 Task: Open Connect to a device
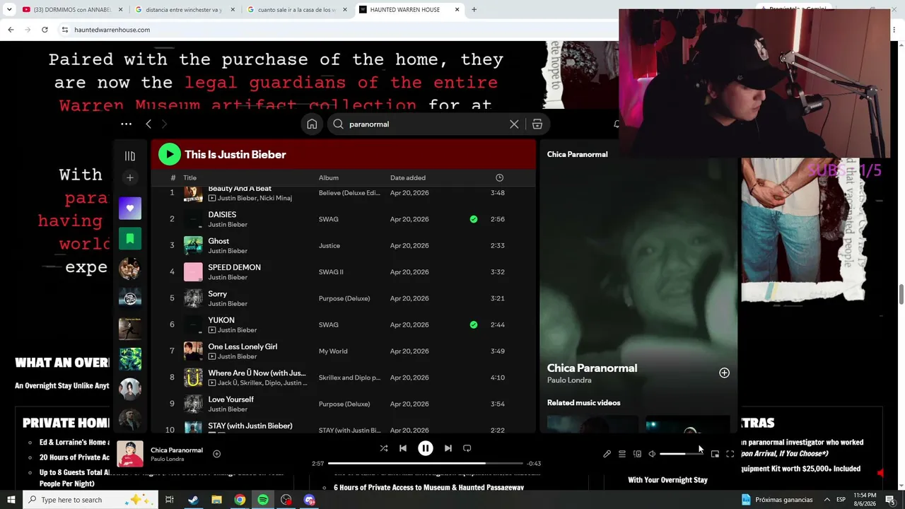[637, 454]
